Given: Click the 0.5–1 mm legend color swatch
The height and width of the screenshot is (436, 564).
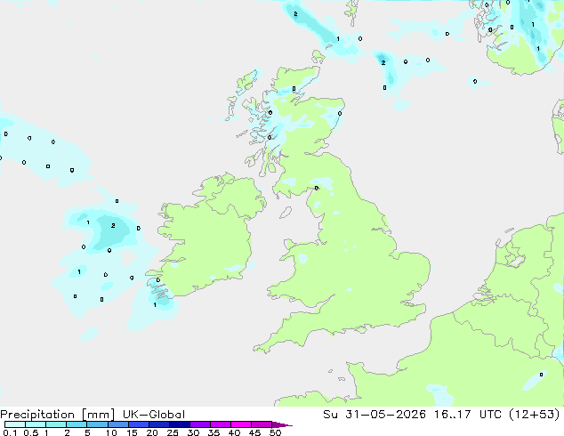Looking at the screenshot, I should pos(36,424).
